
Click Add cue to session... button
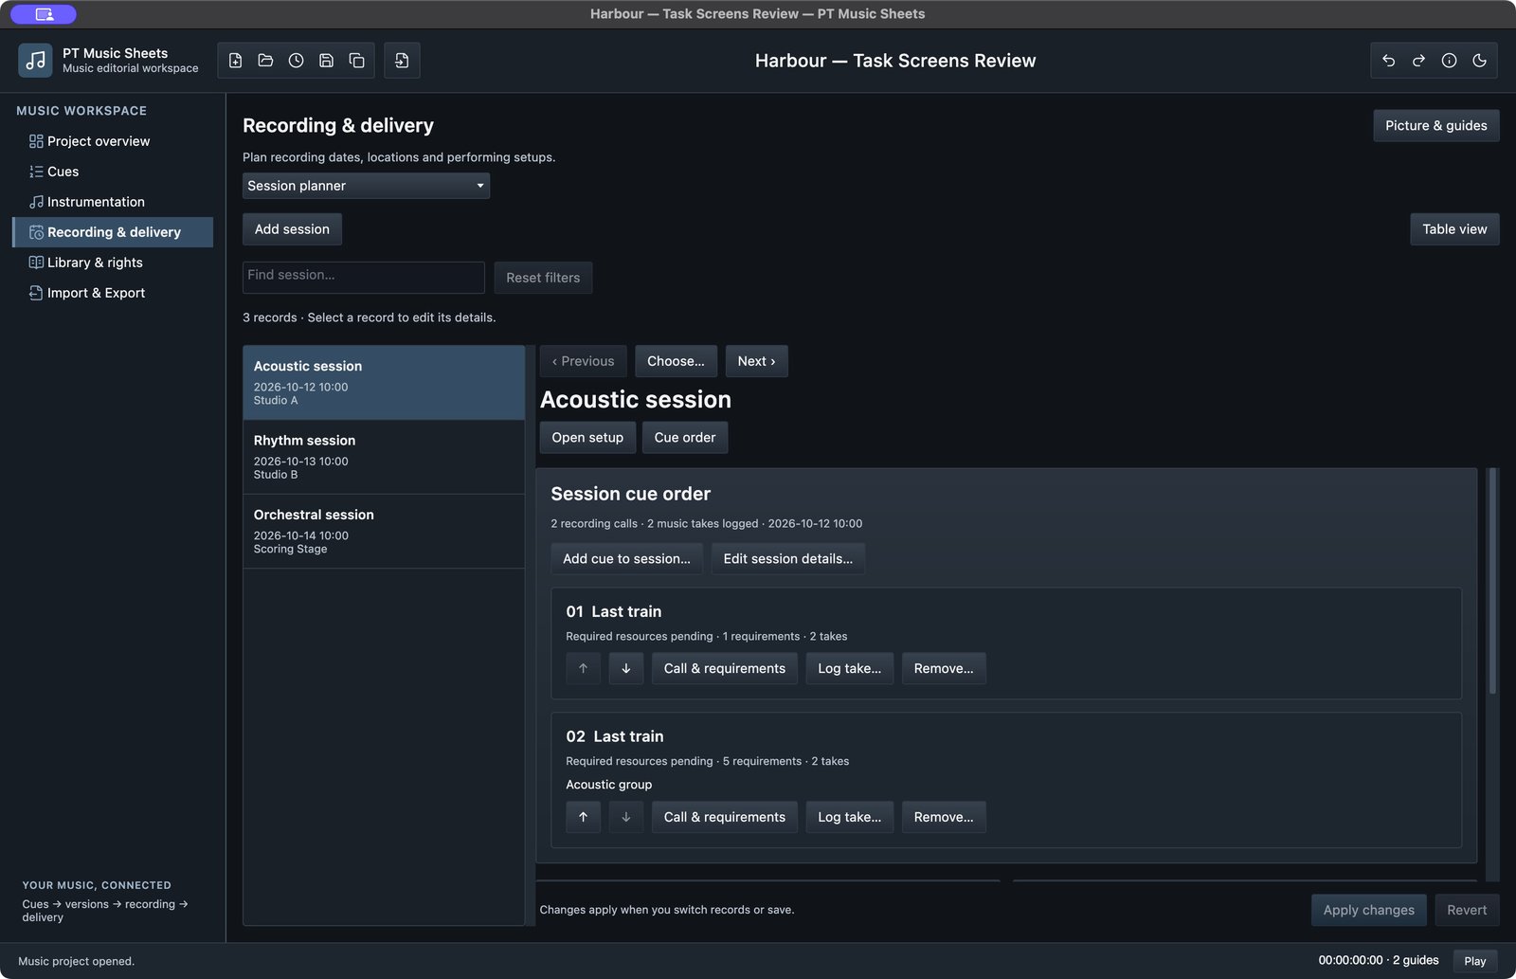[x=626, y=559]
